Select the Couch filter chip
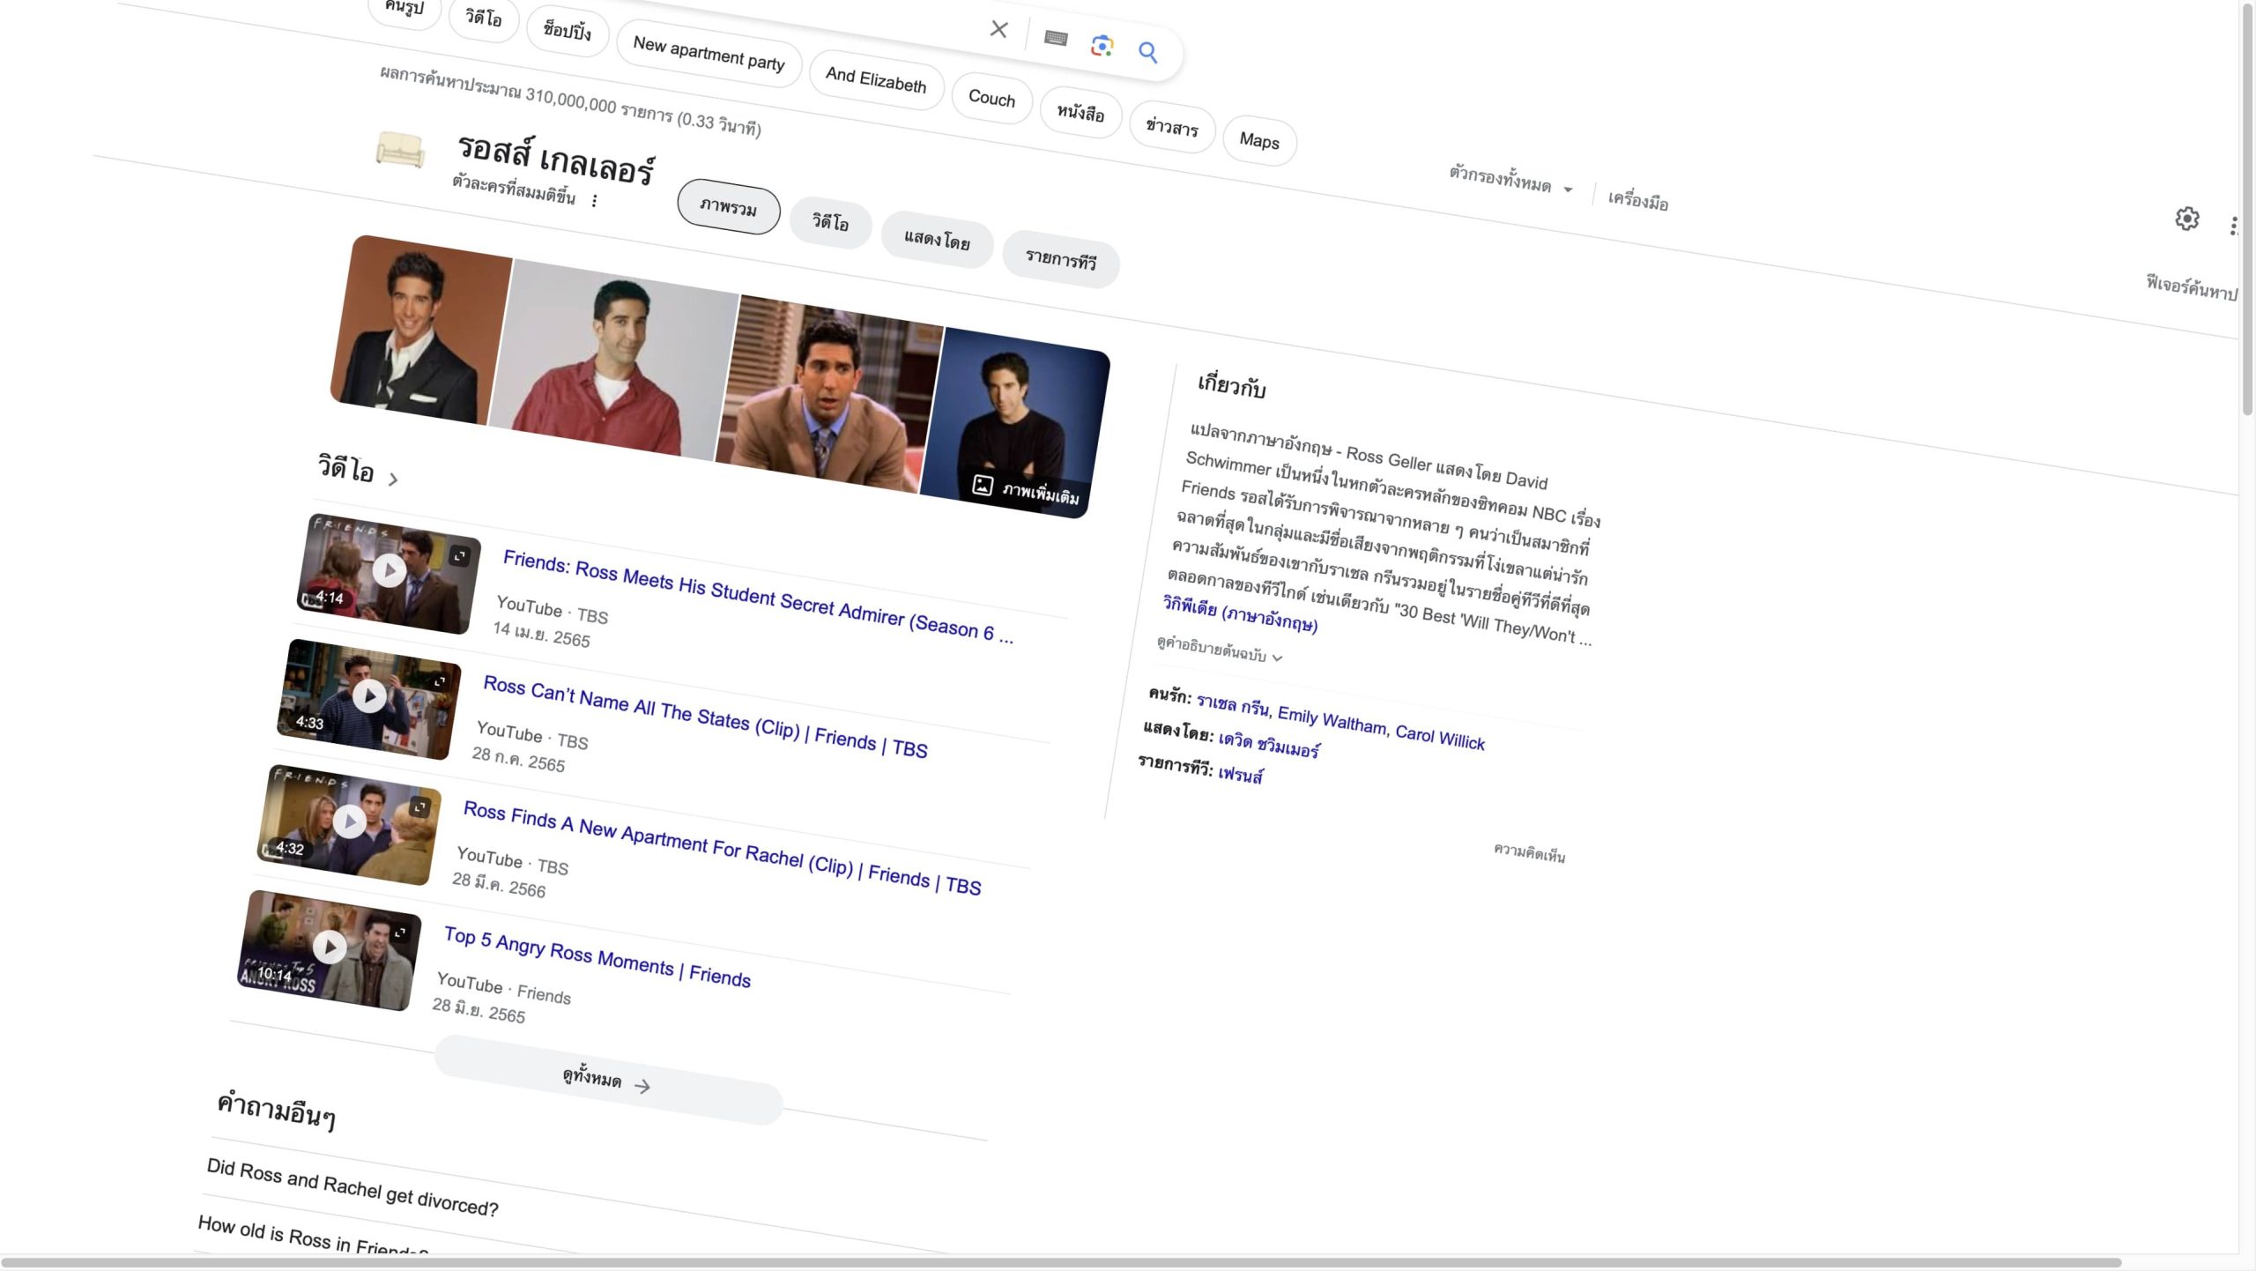The image size is (2256, 1271). [x=991, y=98]
